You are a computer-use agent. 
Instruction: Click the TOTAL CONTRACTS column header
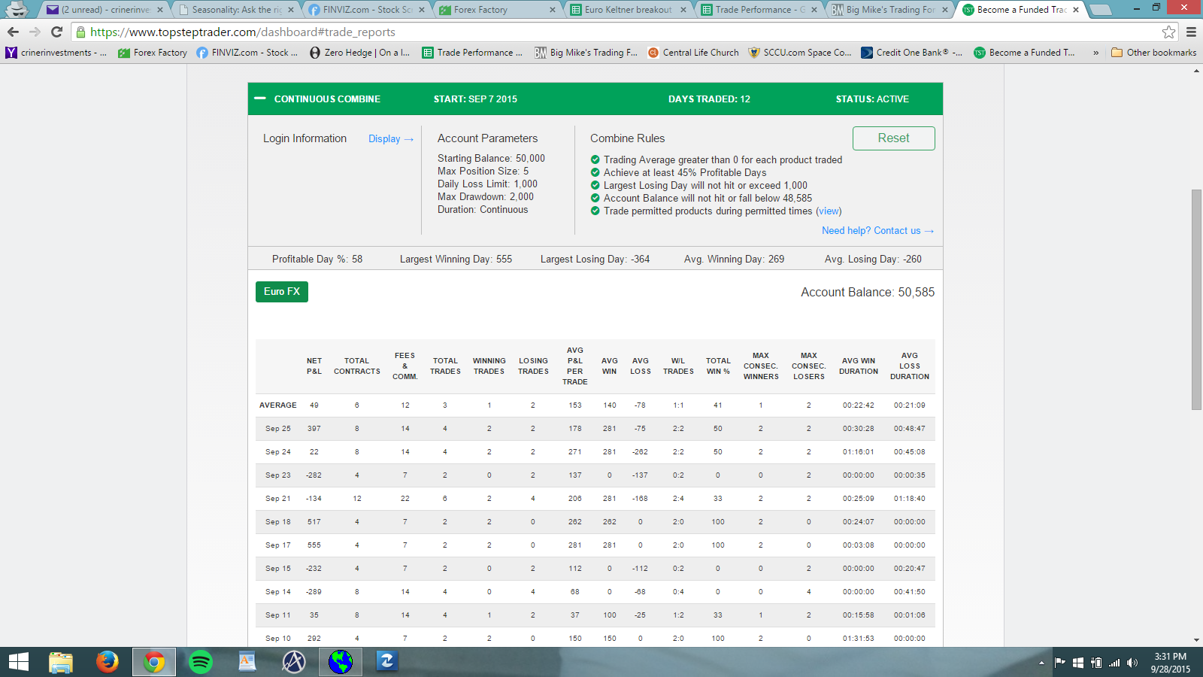tap(357, 366)
